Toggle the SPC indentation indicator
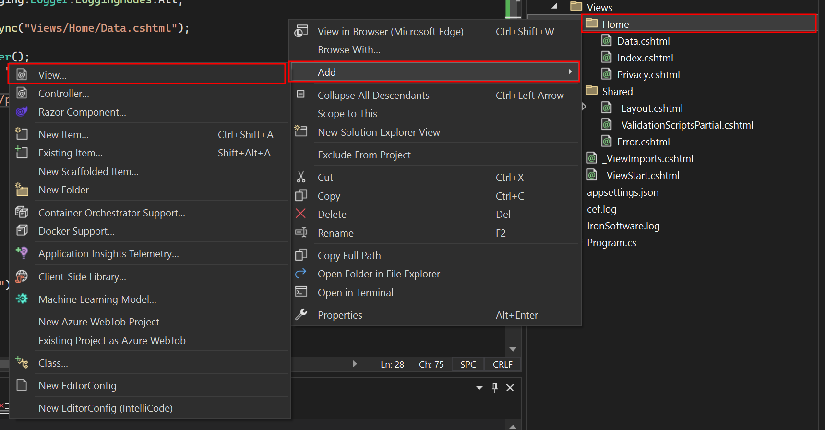Screen dimensions: 825x430 468,364
